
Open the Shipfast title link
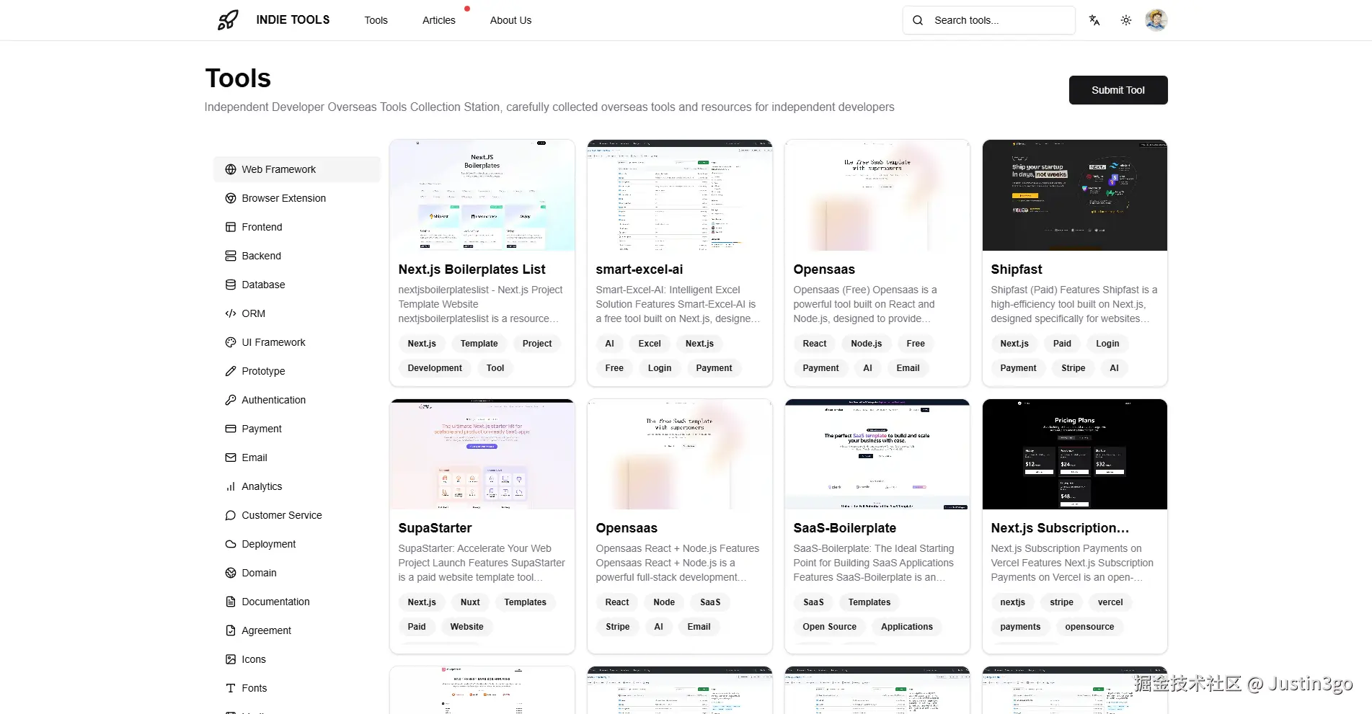(x=1017, y=269)
